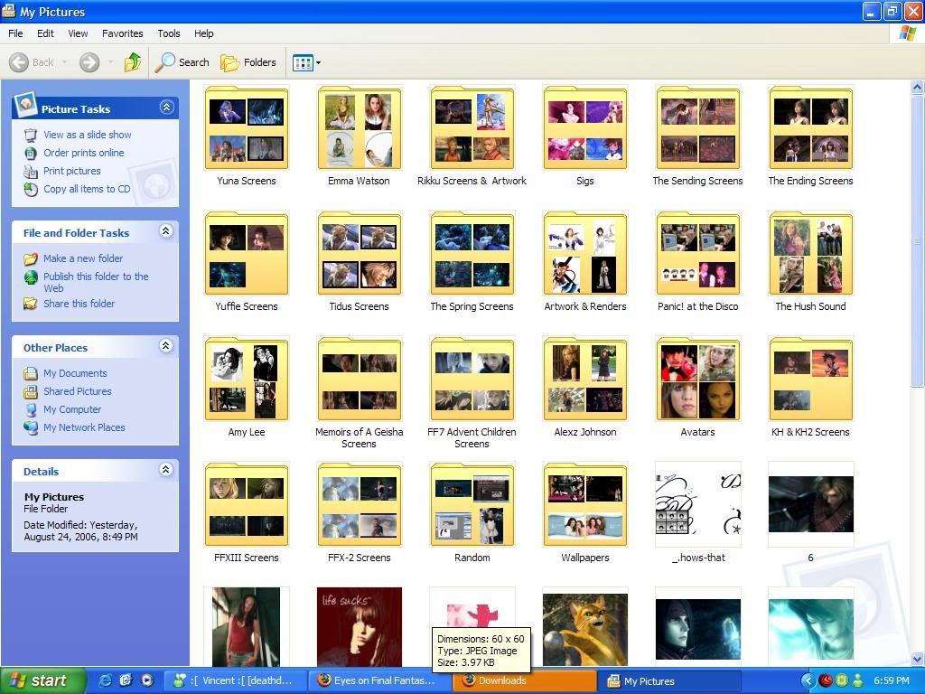Select The Ending Screens folder

coord(810,127)
